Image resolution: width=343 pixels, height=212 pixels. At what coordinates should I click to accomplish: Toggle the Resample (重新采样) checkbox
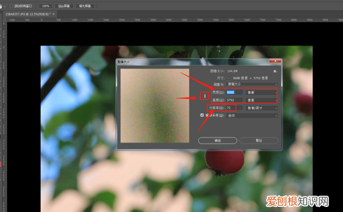[x=202, y=115]
